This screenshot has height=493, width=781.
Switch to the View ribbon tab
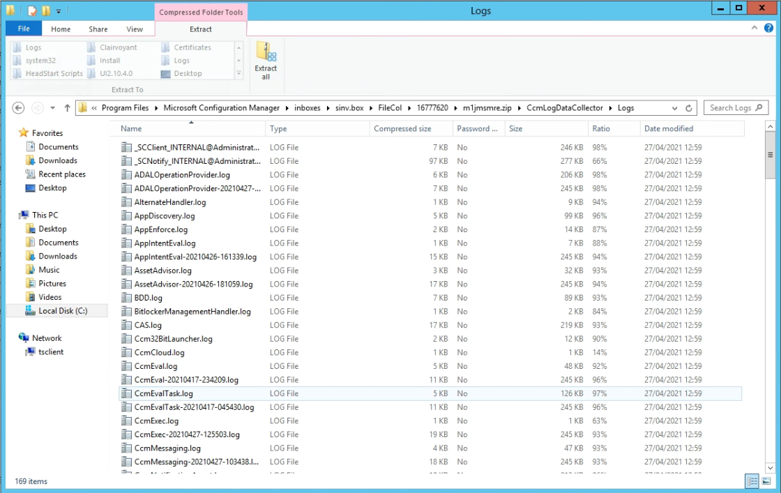tap(135, 29)
